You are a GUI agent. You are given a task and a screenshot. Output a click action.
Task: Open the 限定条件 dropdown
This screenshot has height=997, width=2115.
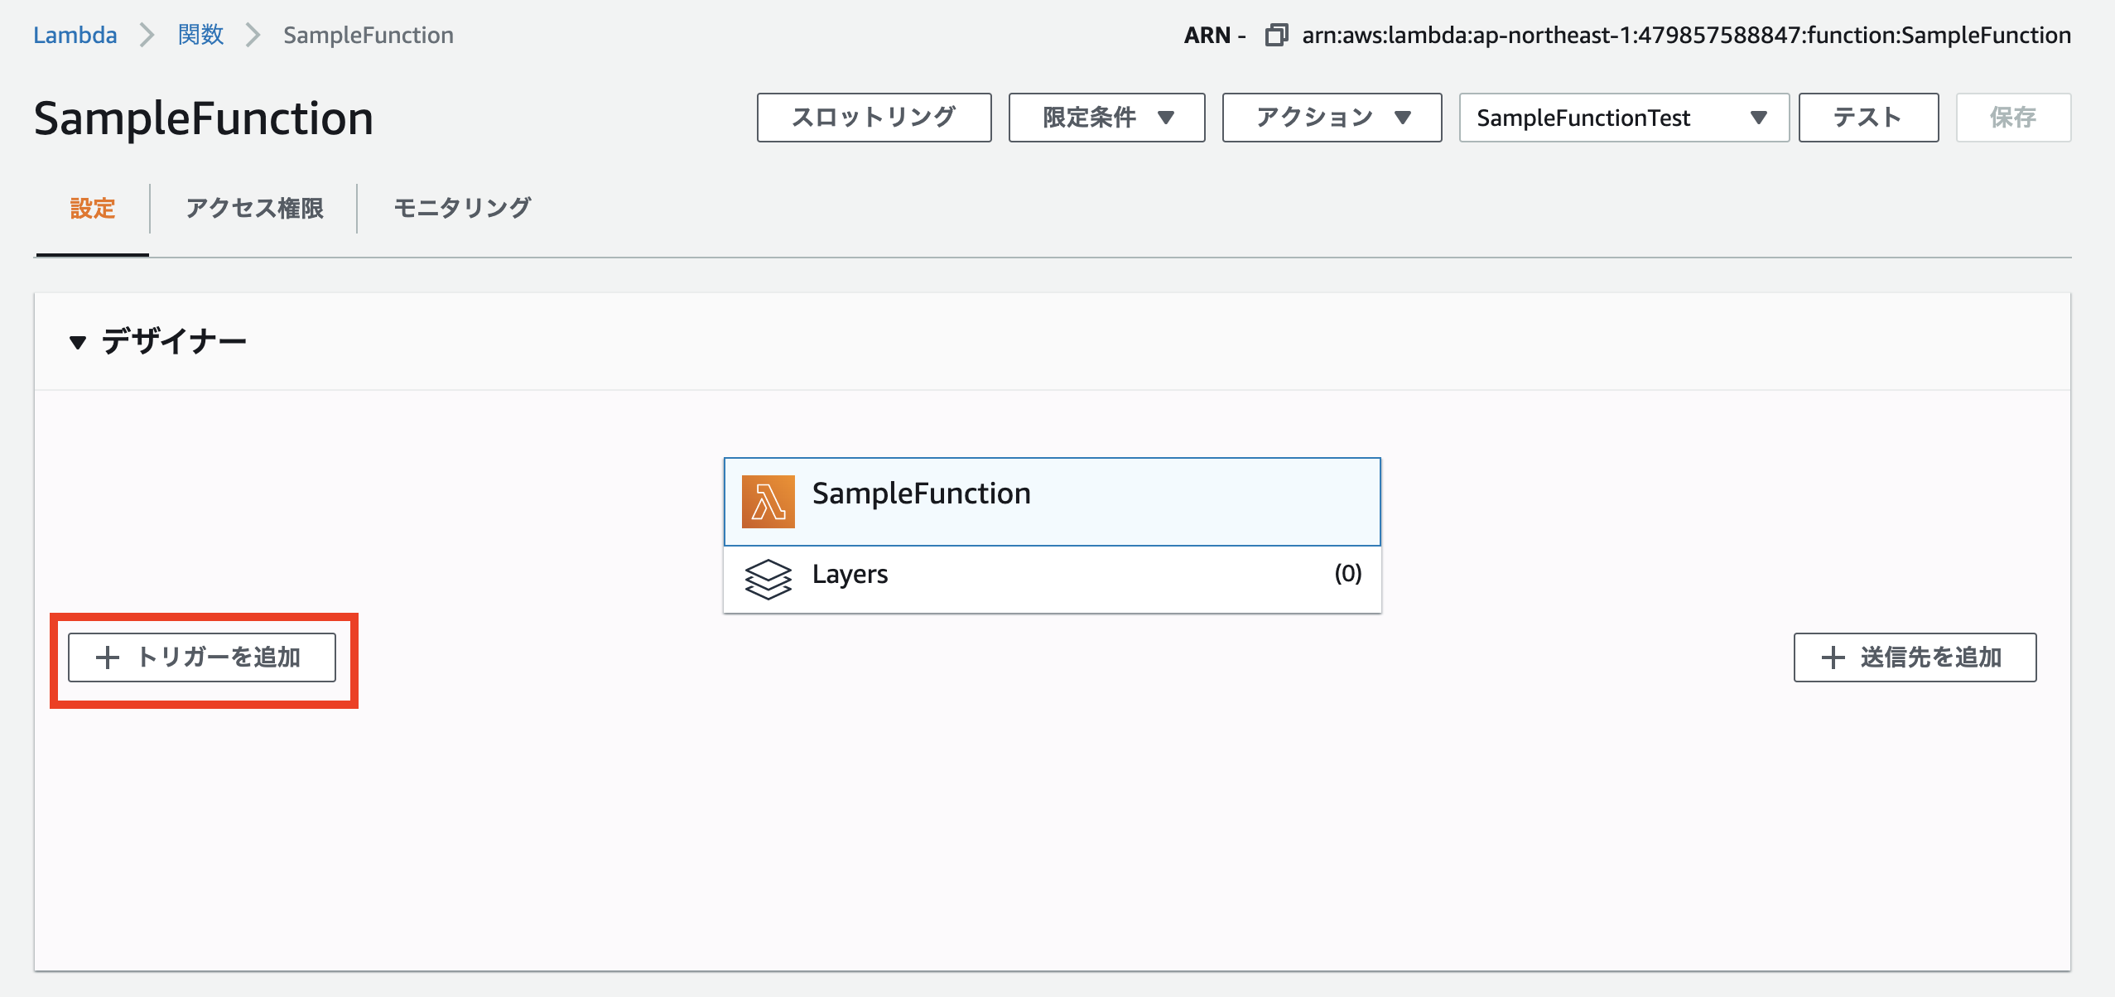click(x=1106, y=117)
